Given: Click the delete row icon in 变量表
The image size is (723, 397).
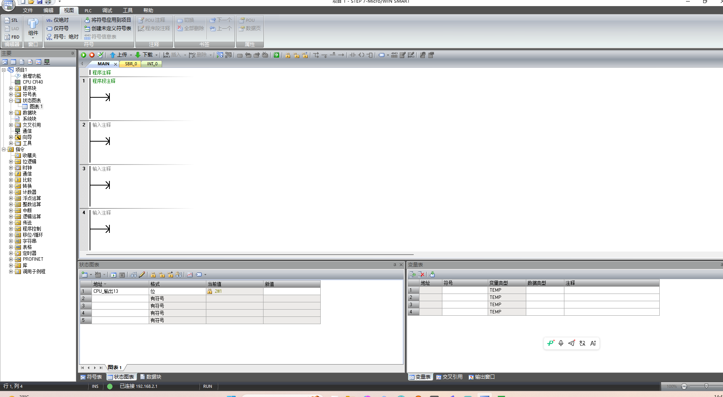Looking at the screenshot, I should [421, 274].
